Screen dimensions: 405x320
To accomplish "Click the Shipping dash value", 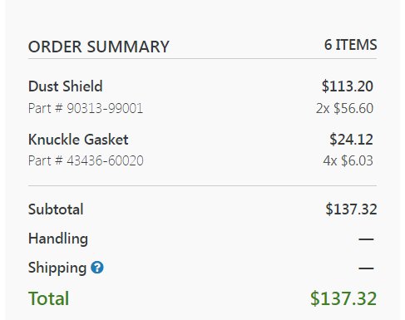I will [366, 268].
